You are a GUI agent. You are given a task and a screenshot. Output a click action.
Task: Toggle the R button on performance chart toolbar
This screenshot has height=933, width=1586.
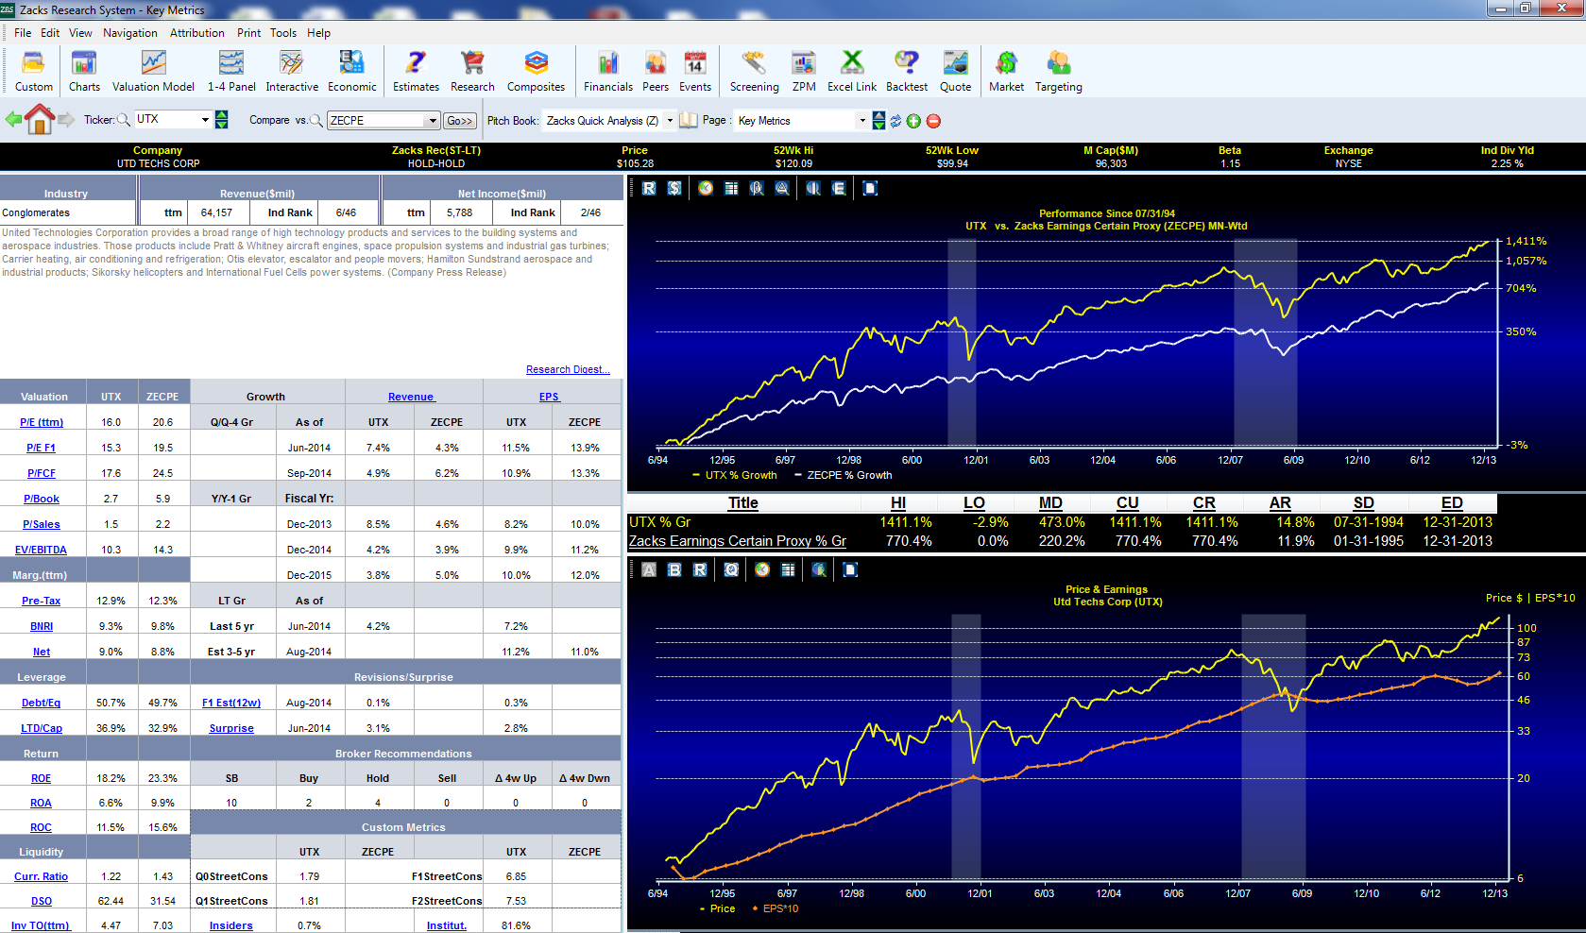point(649,188)
